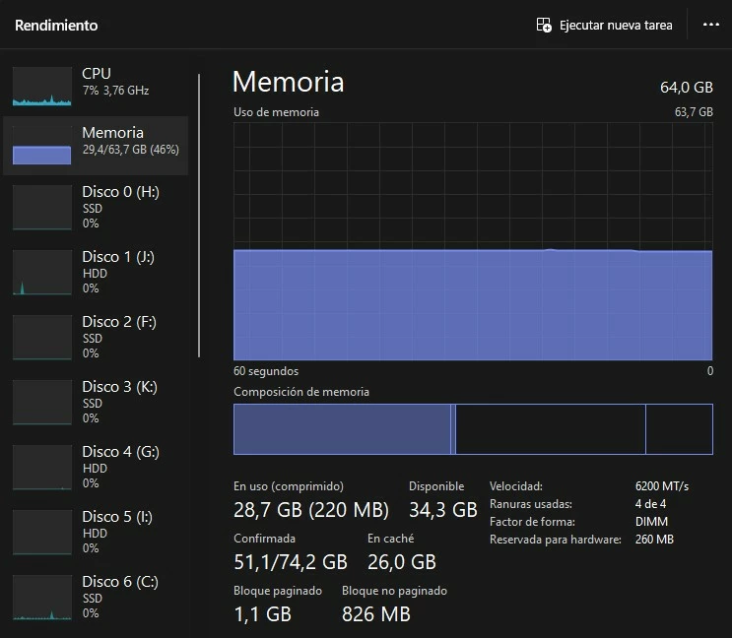Click the Uso de memoria label
The image size is (732, 638).
pyautogui.click(x=277, y=112)
